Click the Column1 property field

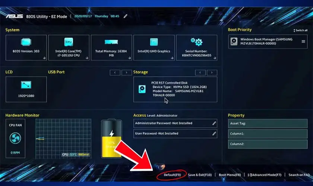(268, 134)
